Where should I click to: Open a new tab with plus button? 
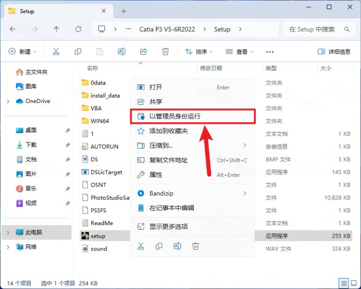[124, 11]
